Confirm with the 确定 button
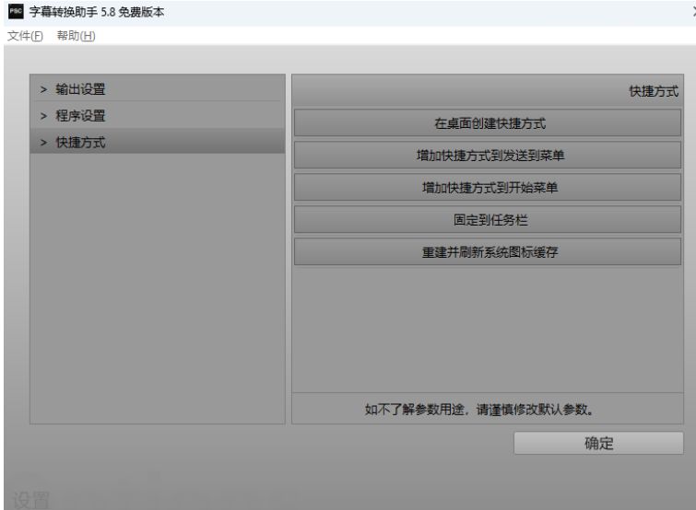The image size is (696, 510). [x=598, y=443]
